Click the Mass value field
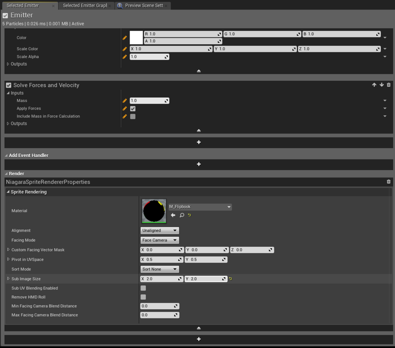This screenshot has height=348, width=395. (x=149, y=101)
